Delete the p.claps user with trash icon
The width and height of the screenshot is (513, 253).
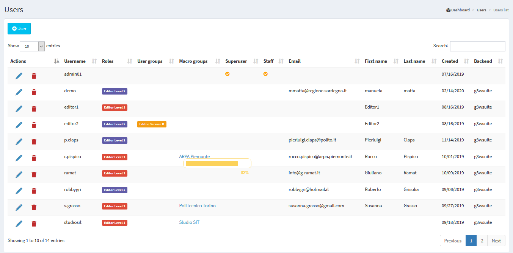34,142
